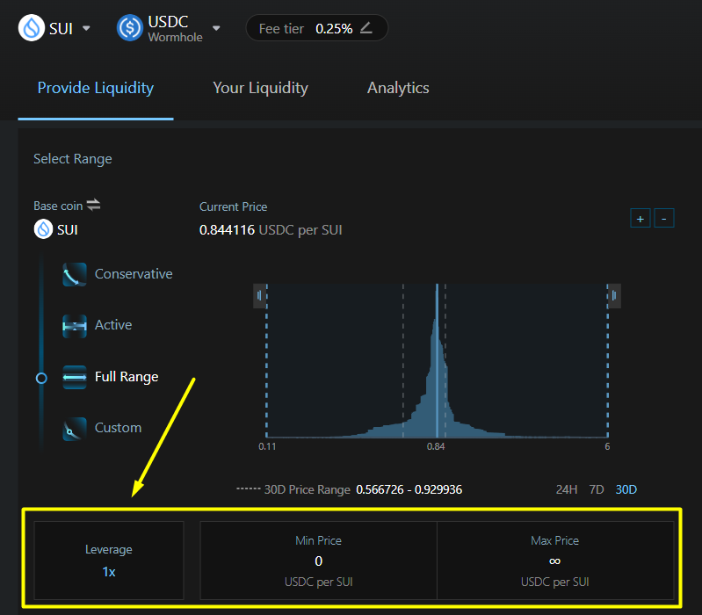Open the SUI token dropdown arrow
This screenshot has width=702, height=615.
[x=86, y=28]
